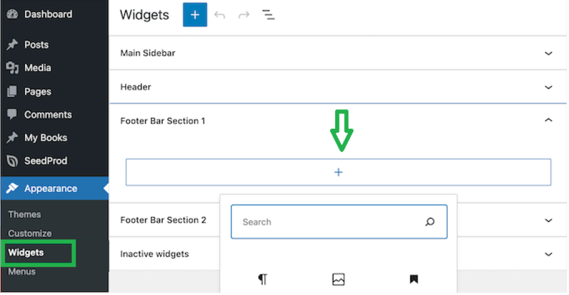This screenshot has width=569, height=295.
Task: Go to Posts in the sidebar
Action: tap(36, 45)
